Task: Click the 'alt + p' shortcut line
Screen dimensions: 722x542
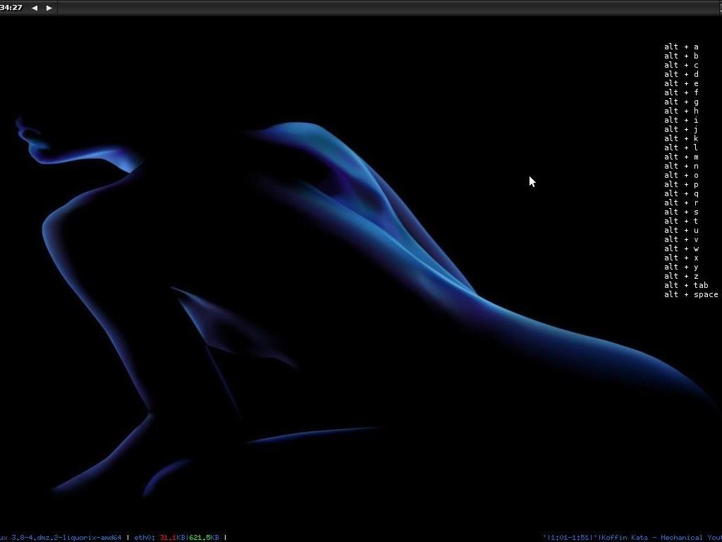Action: (x=681, y=184)
